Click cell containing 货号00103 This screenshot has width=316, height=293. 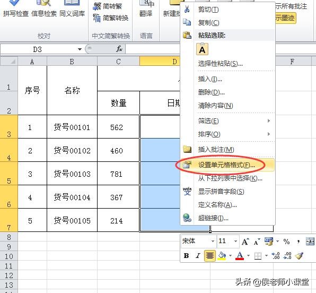(72, 174)
